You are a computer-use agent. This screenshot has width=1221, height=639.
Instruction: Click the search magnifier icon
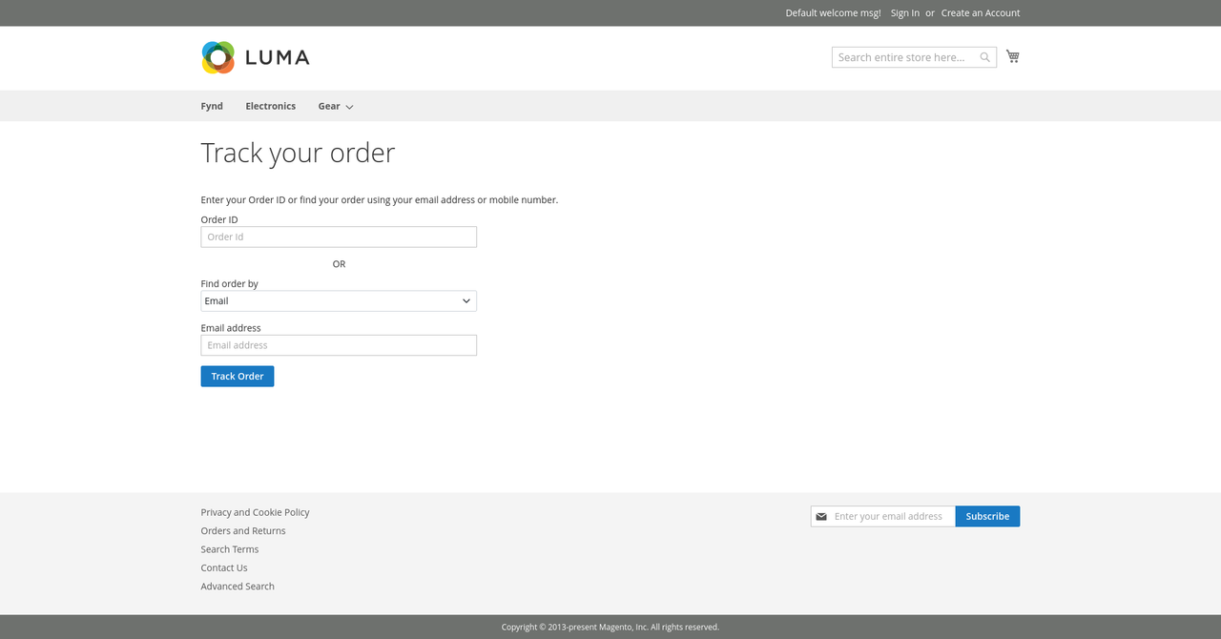(984, 57)
